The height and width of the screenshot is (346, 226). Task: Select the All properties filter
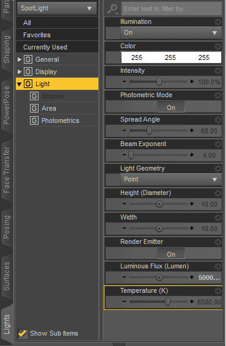coord(57,23)
